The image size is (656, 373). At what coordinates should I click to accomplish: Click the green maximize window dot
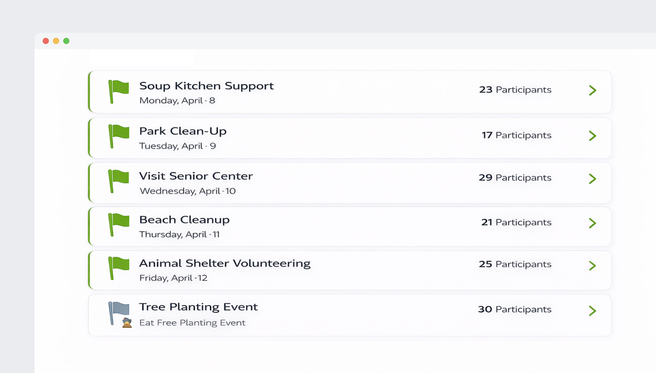click(x=66, y=41)
